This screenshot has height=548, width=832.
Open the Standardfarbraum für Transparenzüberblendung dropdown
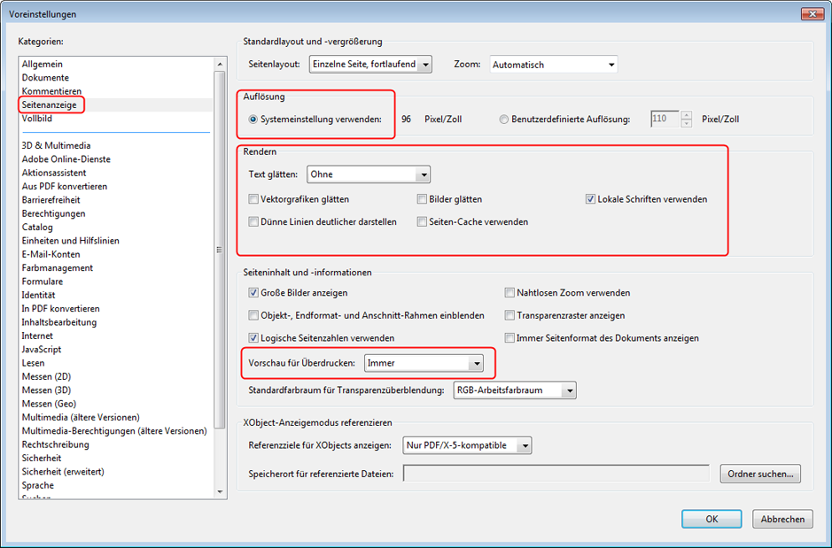(515, 390)
